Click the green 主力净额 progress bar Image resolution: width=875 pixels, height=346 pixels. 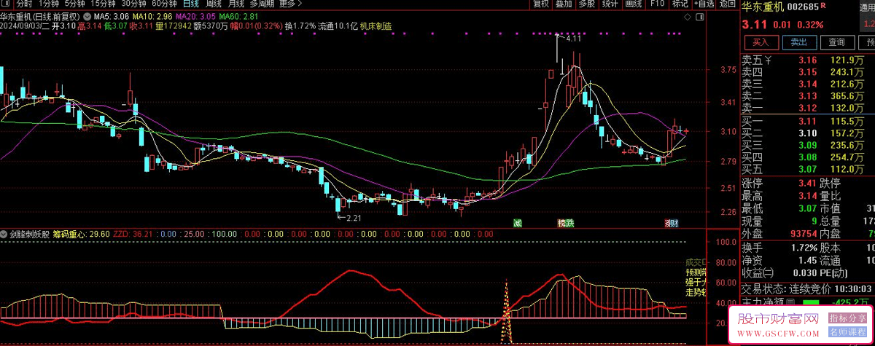(x=810, y=301)
